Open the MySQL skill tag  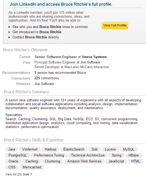click(x=129, y=149)
